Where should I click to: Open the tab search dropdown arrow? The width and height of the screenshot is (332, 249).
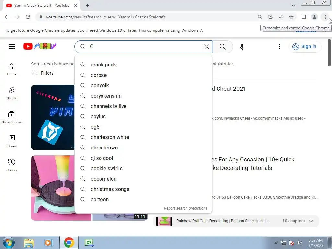point(293,6)
